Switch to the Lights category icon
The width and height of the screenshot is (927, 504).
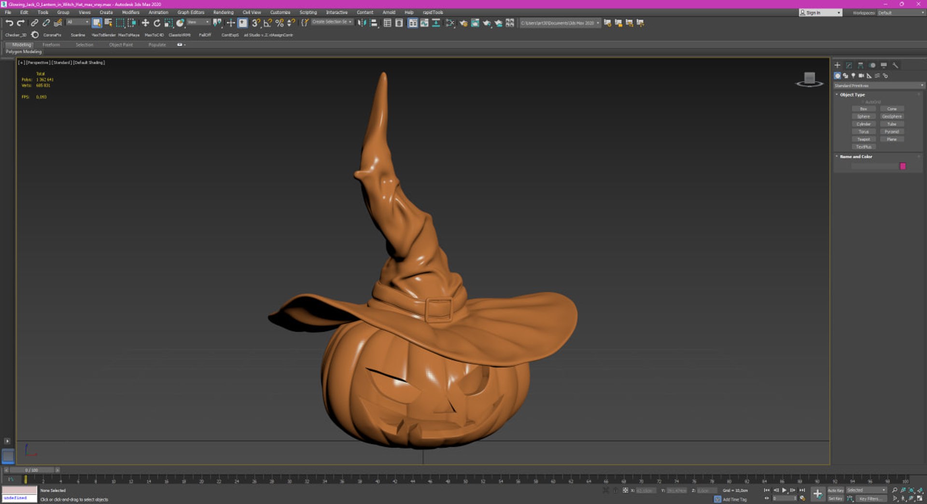853,76
